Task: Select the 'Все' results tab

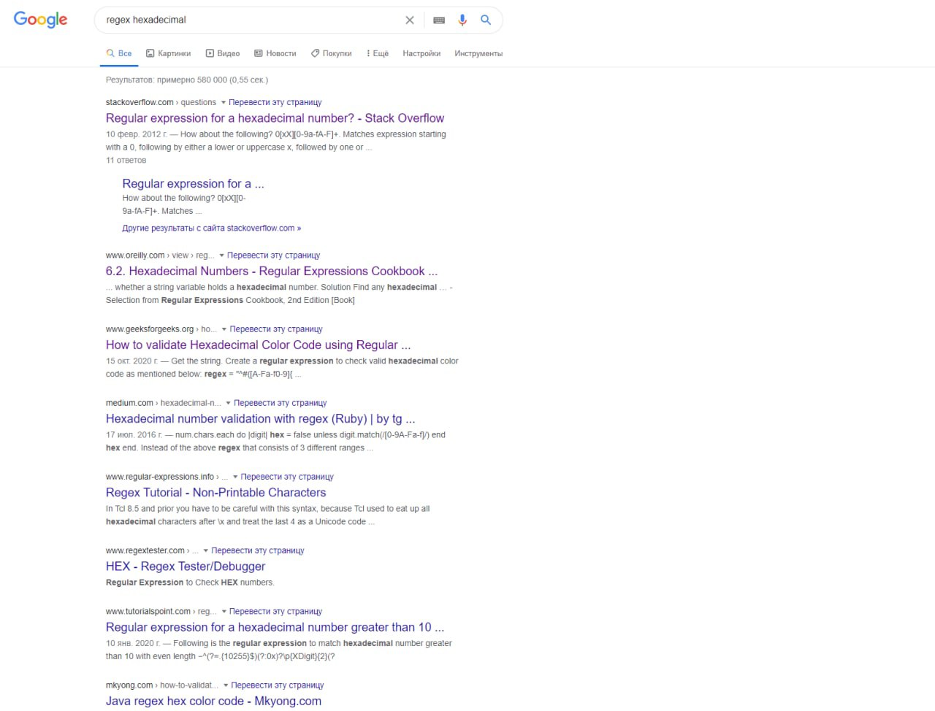Action: pos(119,53)
